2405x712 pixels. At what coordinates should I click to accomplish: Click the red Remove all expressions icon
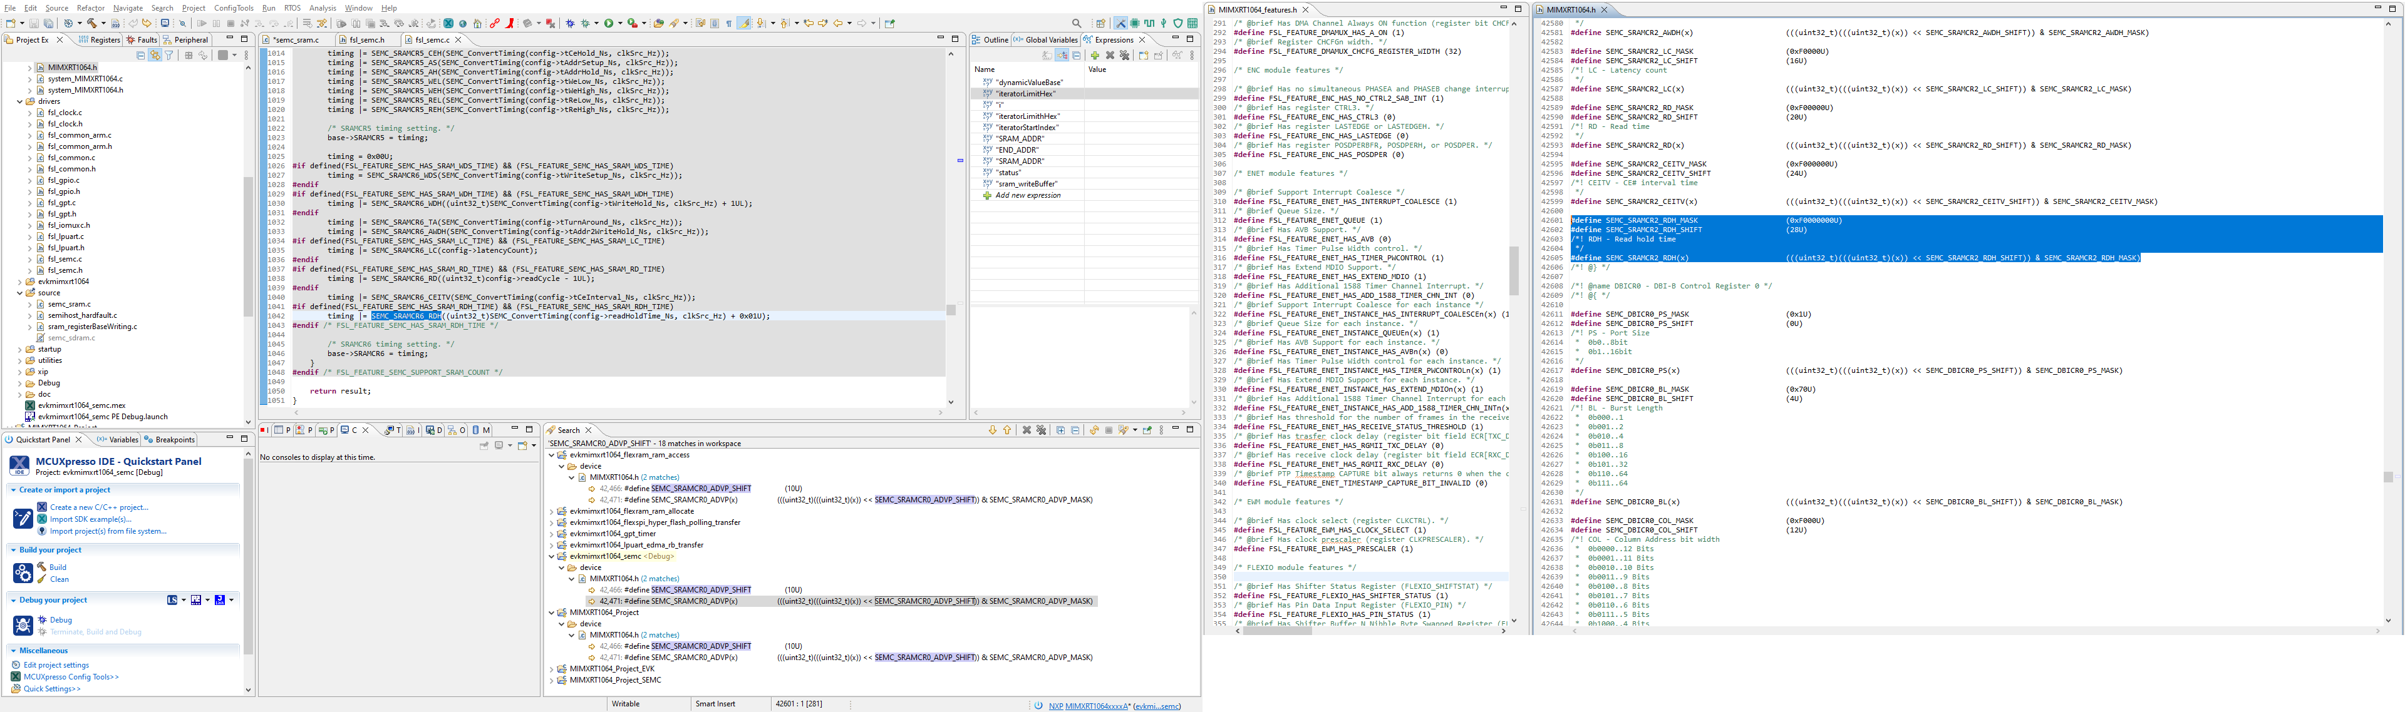point(1125,56)
